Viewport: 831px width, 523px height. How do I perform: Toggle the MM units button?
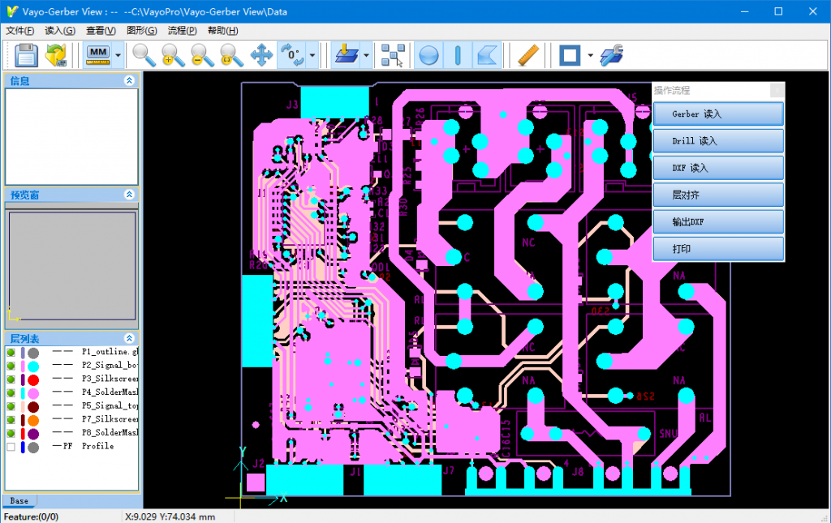pyautogui.click(x=98, y=55)
